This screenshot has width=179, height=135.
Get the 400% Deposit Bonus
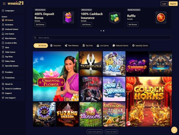[x=40, y=24]
